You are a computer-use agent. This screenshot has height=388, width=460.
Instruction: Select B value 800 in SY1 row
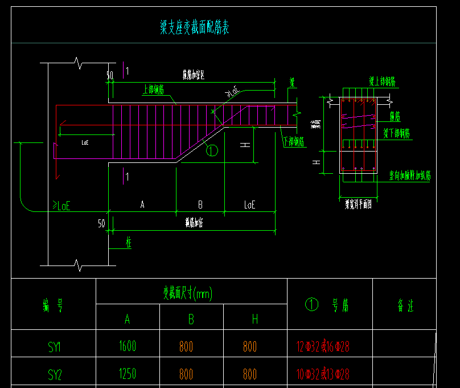(x=186, y=346)
